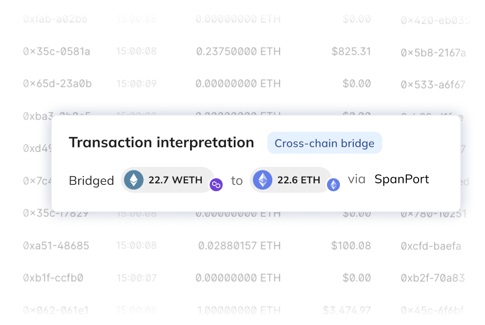This screenshot has height=325, width=485.
Task: Open transaction 0xa51-48685
Action: pyautogui.click(x=56, y=246)
